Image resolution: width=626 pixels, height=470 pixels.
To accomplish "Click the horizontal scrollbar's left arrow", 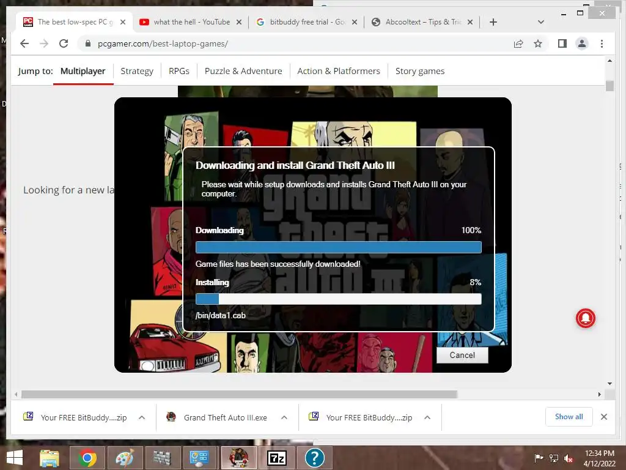I will coord(16,395).
